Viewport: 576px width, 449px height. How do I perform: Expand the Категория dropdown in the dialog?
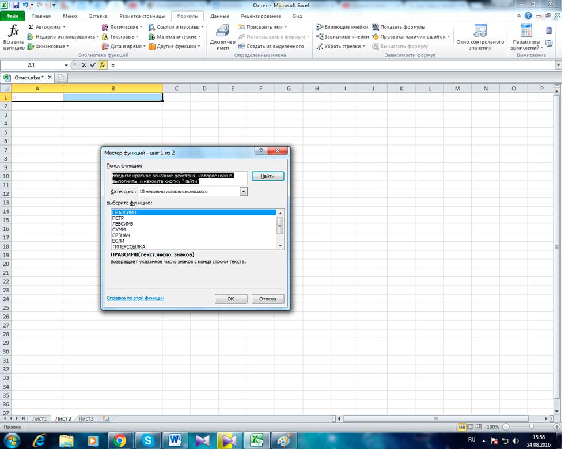coord(244,192)
